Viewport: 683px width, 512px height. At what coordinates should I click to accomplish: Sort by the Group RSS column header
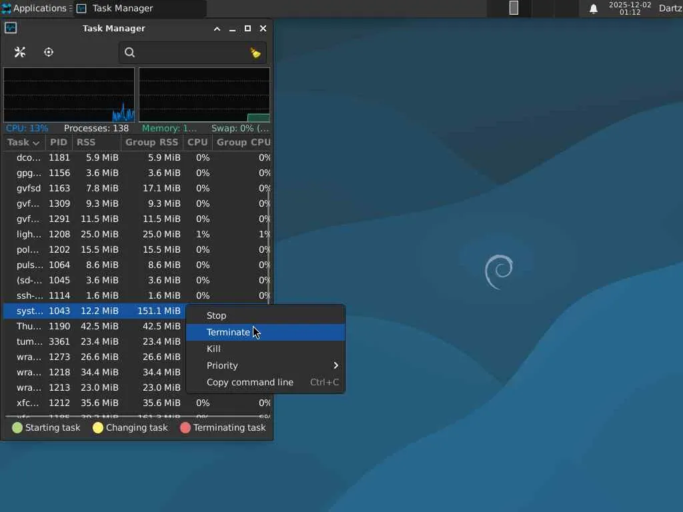tap(151, 143)
